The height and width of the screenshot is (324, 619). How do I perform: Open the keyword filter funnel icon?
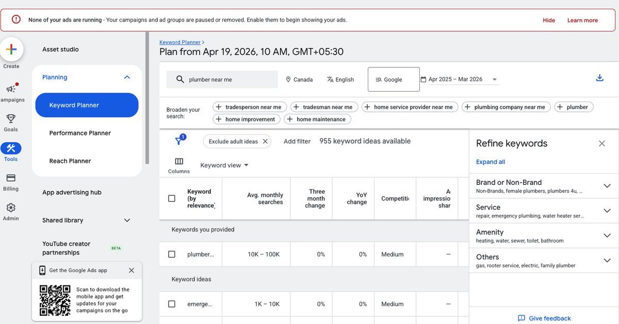[x=179, y=140]
